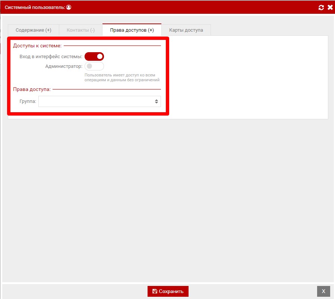Click the Группа field label
The image size is (335, 299).
(28, 101)
